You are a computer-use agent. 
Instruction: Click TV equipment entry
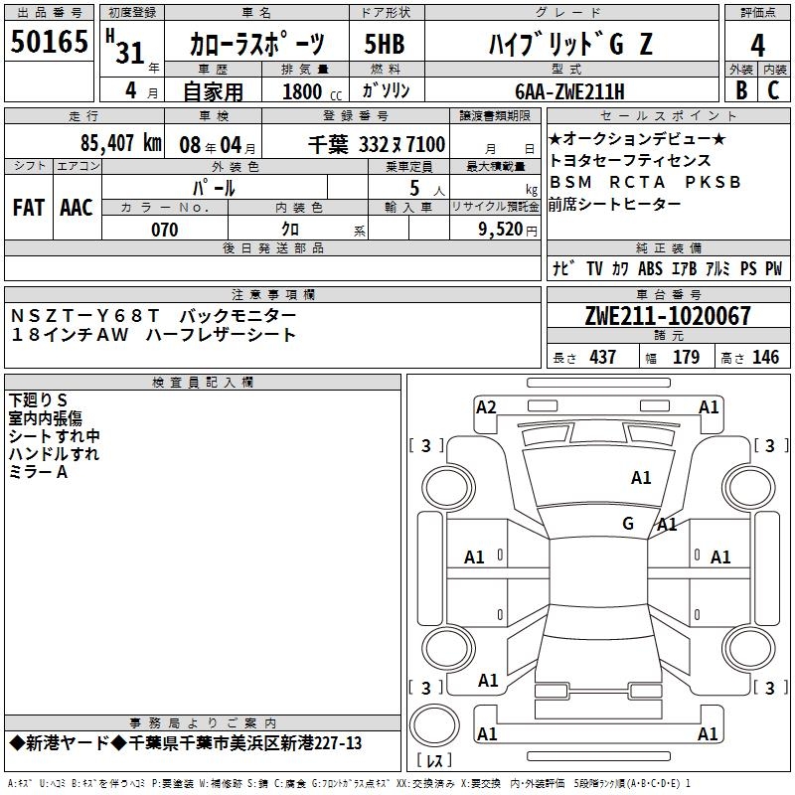[594, 268]
